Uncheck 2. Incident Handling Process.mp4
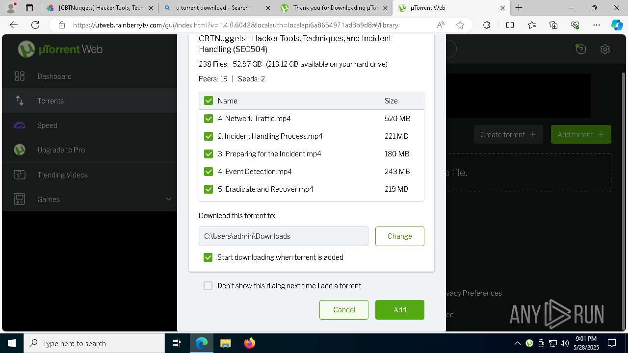 (x=209, y=136)
